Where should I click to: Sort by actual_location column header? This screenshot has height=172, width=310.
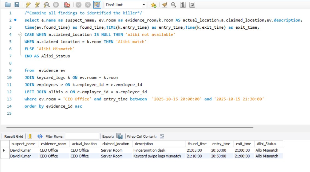pyautogui.click(x=84, y=144)
